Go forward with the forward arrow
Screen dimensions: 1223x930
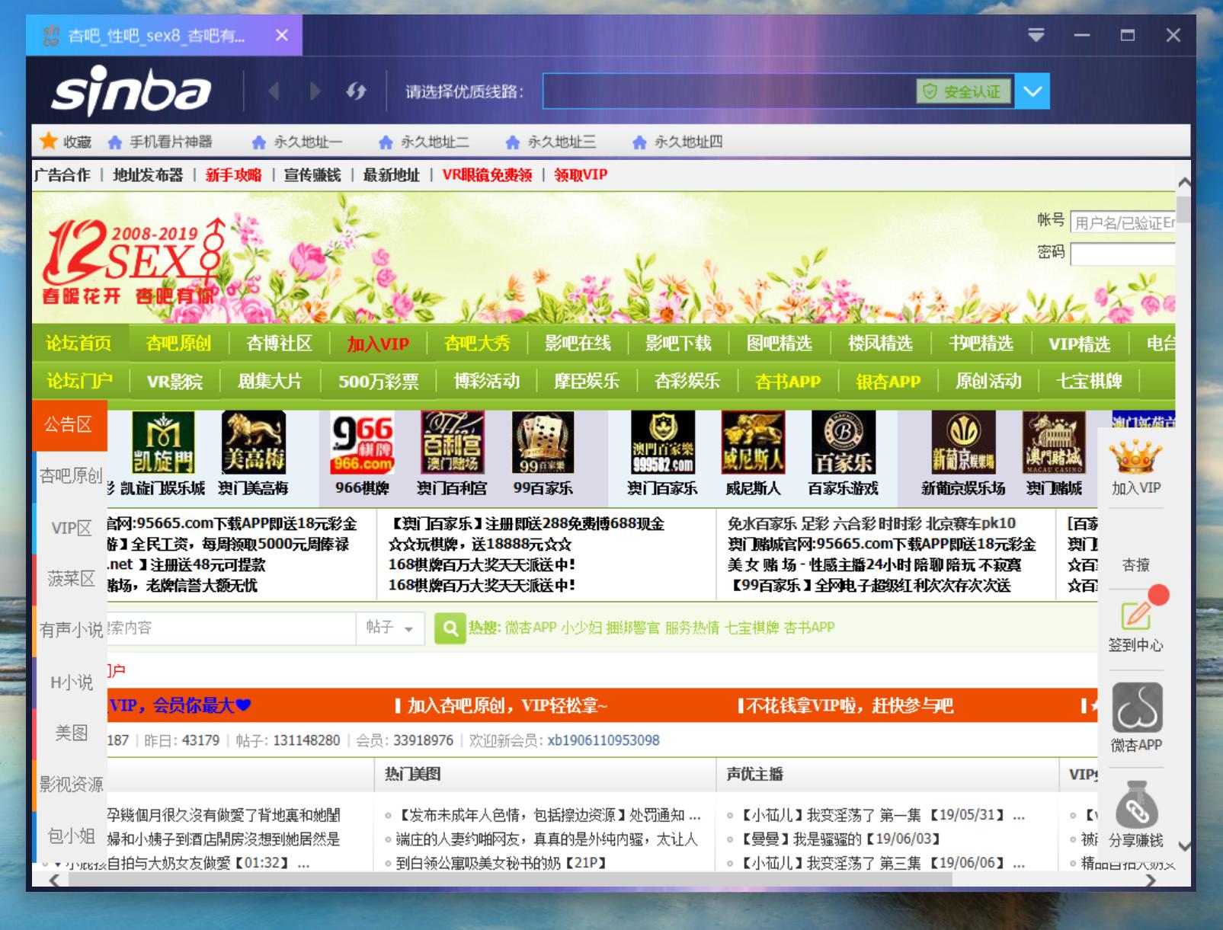click(315, 91)
